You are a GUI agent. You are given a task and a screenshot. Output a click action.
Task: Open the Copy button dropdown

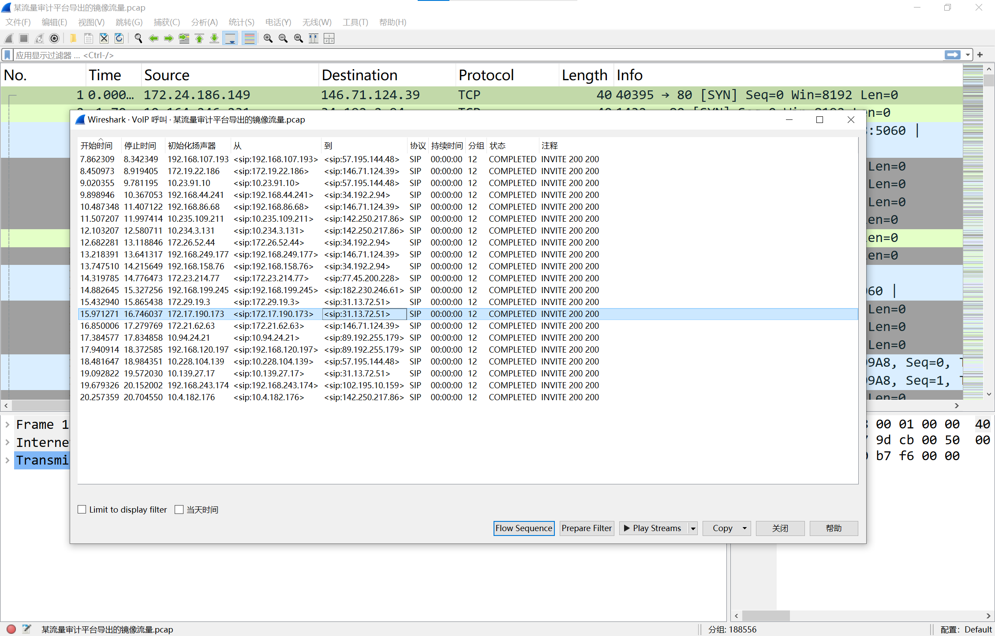coord(744,528)
